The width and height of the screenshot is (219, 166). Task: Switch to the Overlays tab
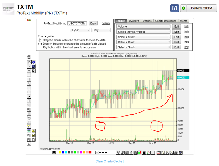[134, 21]
